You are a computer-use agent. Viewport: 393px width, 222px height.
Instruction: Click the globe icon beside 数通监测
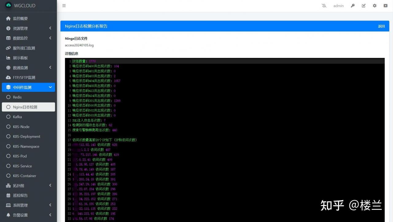(8, 68)
